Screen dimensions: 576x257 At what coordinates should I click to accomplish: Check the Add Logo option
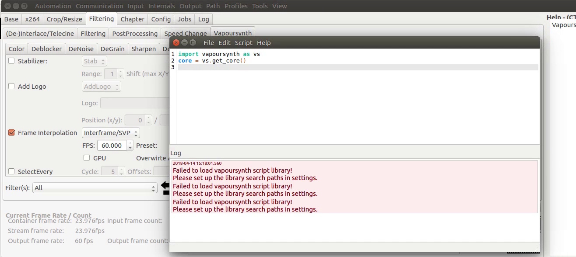pos(12,87)
